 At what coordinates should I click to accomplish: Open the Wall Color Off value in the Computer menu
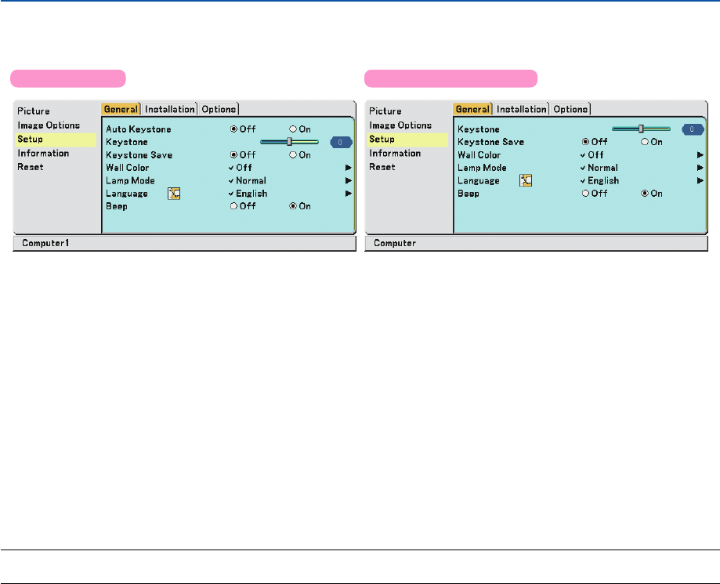coord(592,155)
